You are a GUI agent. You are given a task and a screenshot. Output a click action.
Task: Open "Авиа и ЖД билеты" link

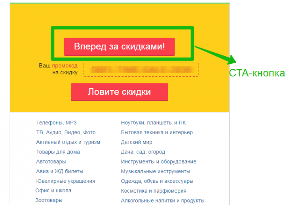tap(60, 171)
